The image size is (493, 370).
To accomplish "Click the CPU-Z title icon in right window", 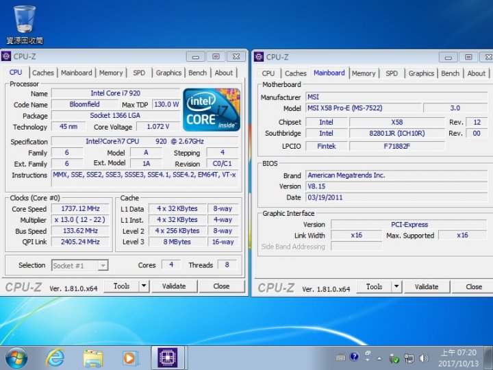I will tap(259, 57).
